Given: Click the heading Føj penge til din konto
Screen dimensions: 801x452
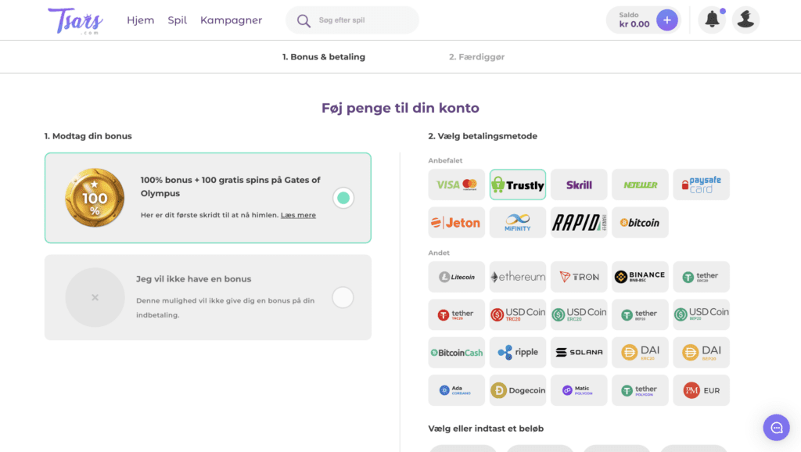Looking at the screenshot, I should pos(400,108).
